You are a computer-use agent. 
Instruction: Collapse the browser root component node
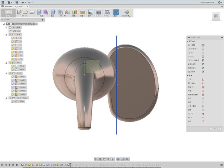4,24
